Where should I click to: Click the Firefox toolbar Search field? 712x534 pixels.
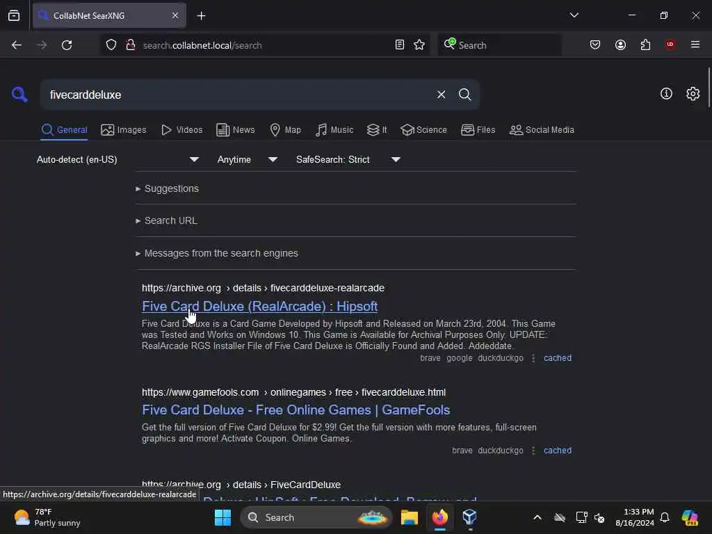click(499, 45)
